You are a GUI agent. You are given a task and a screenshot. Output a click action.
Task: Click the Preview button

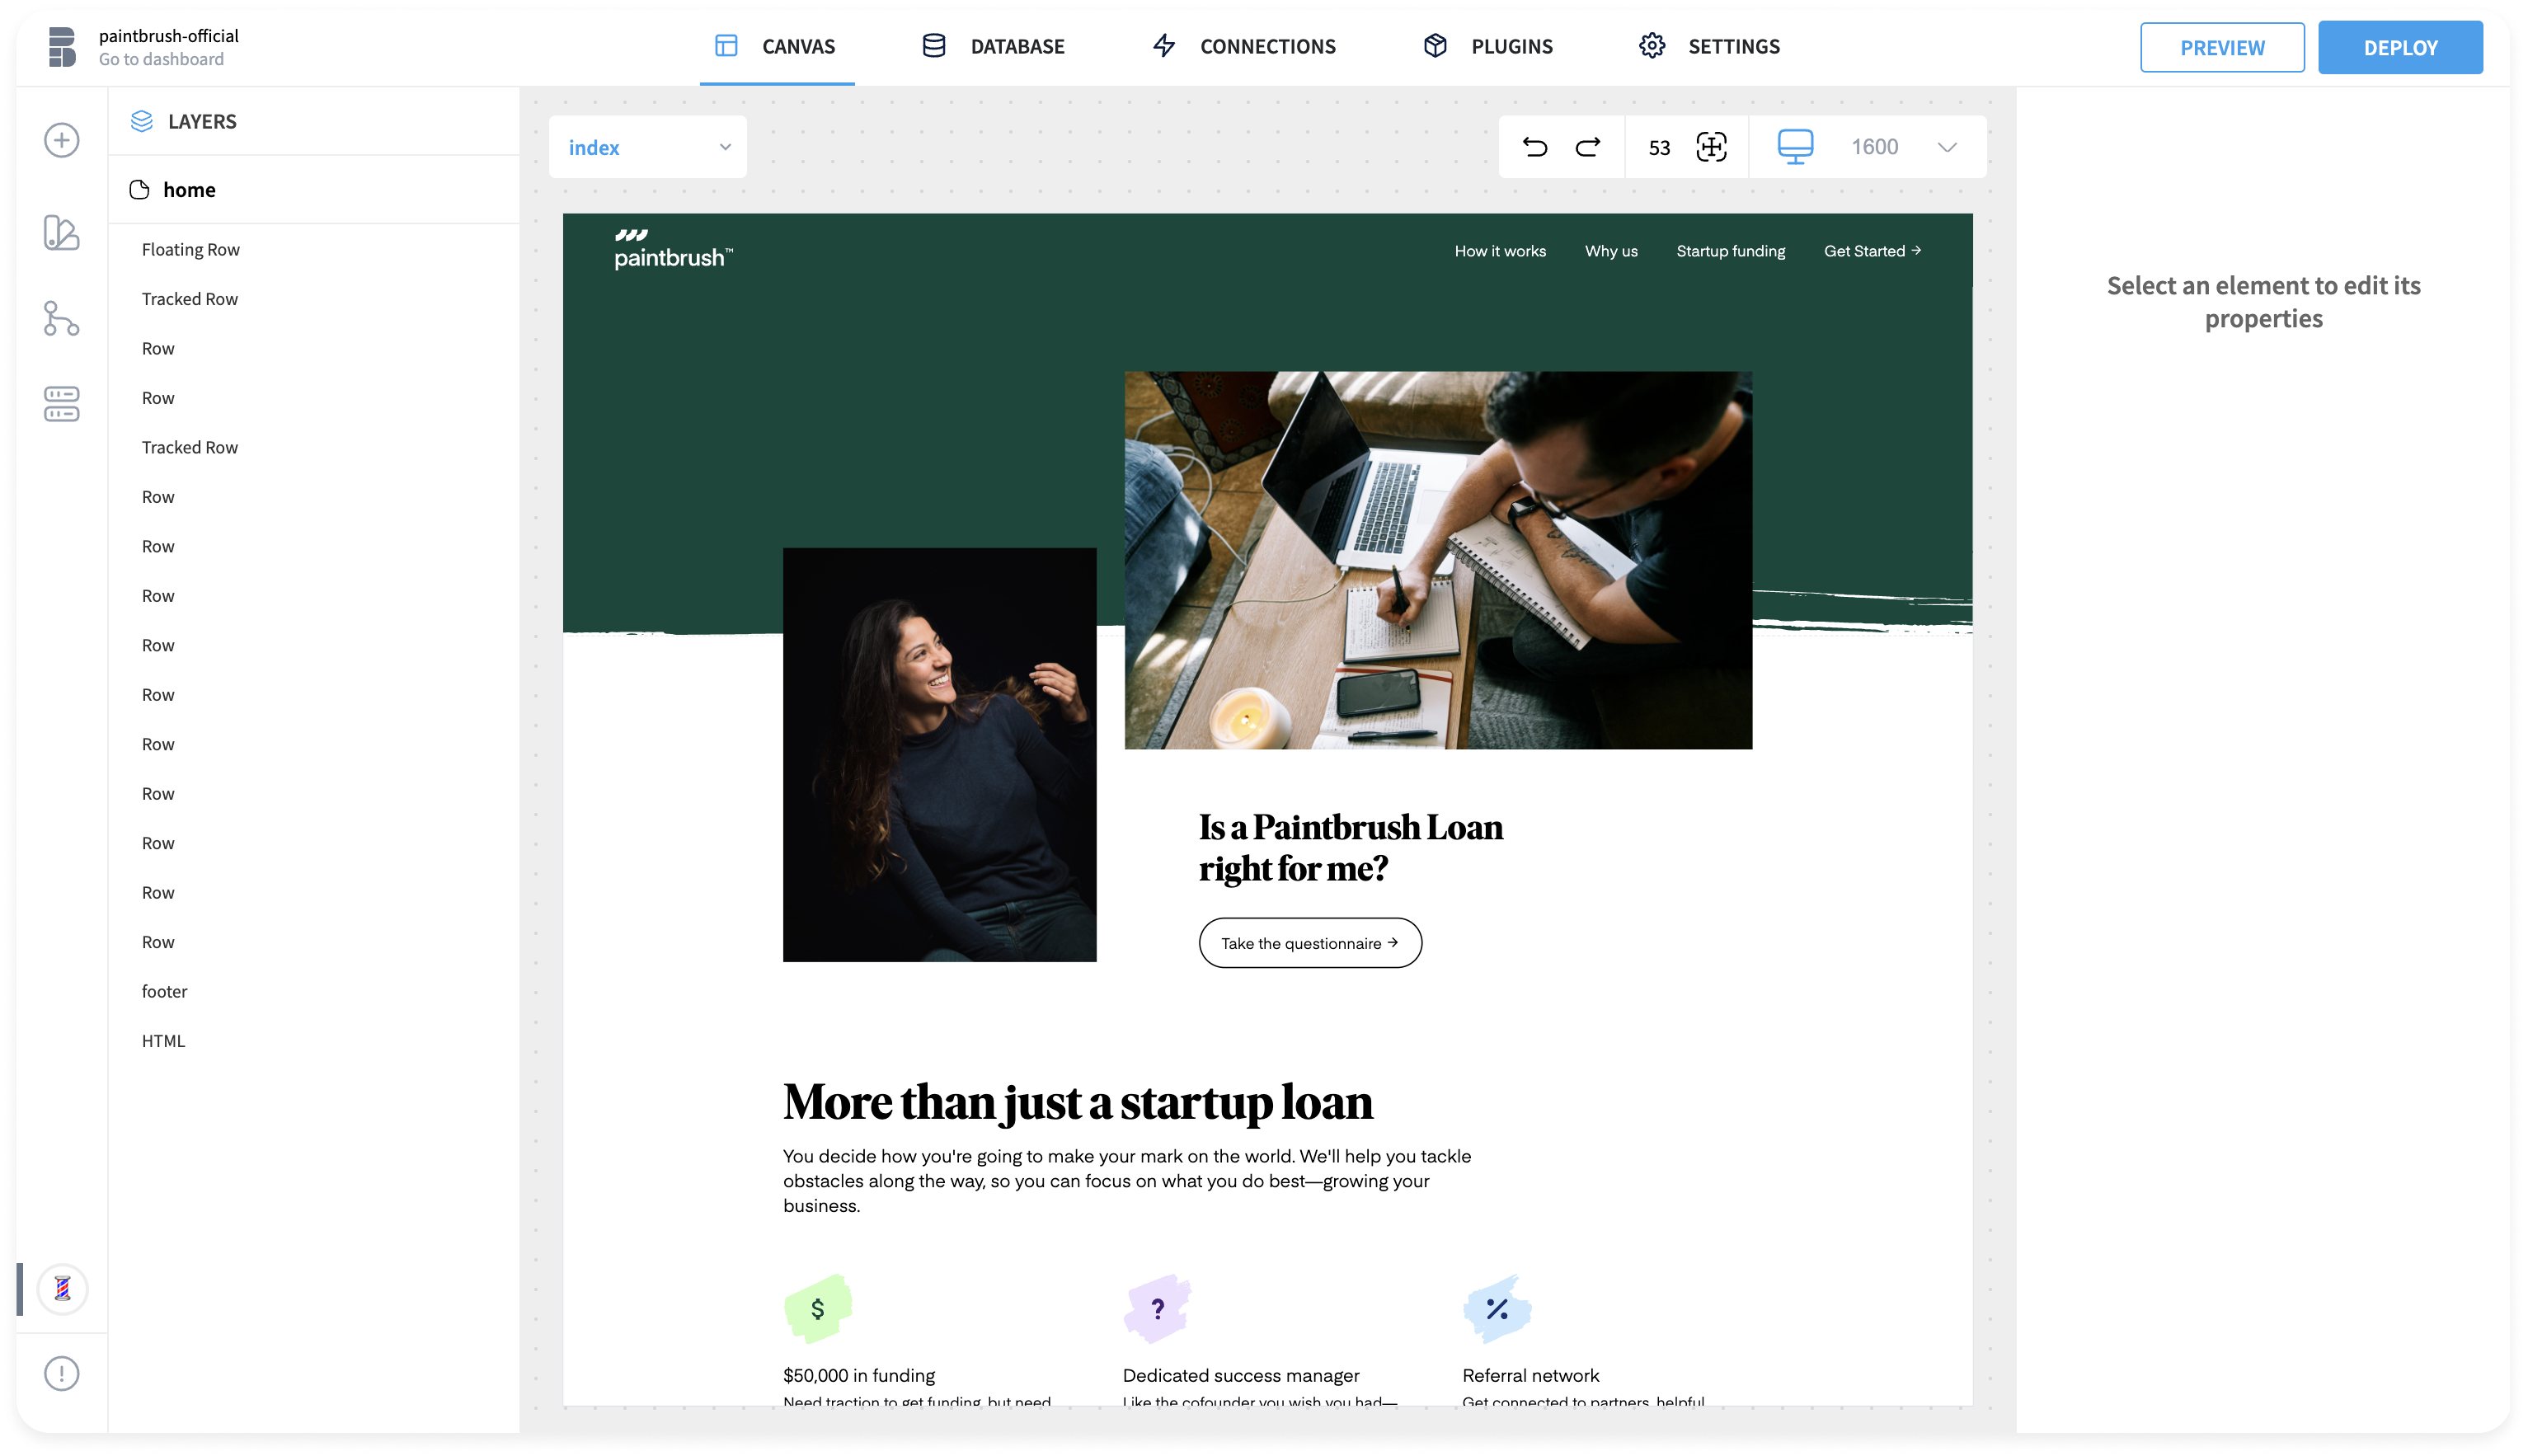tap(2222, 45)
